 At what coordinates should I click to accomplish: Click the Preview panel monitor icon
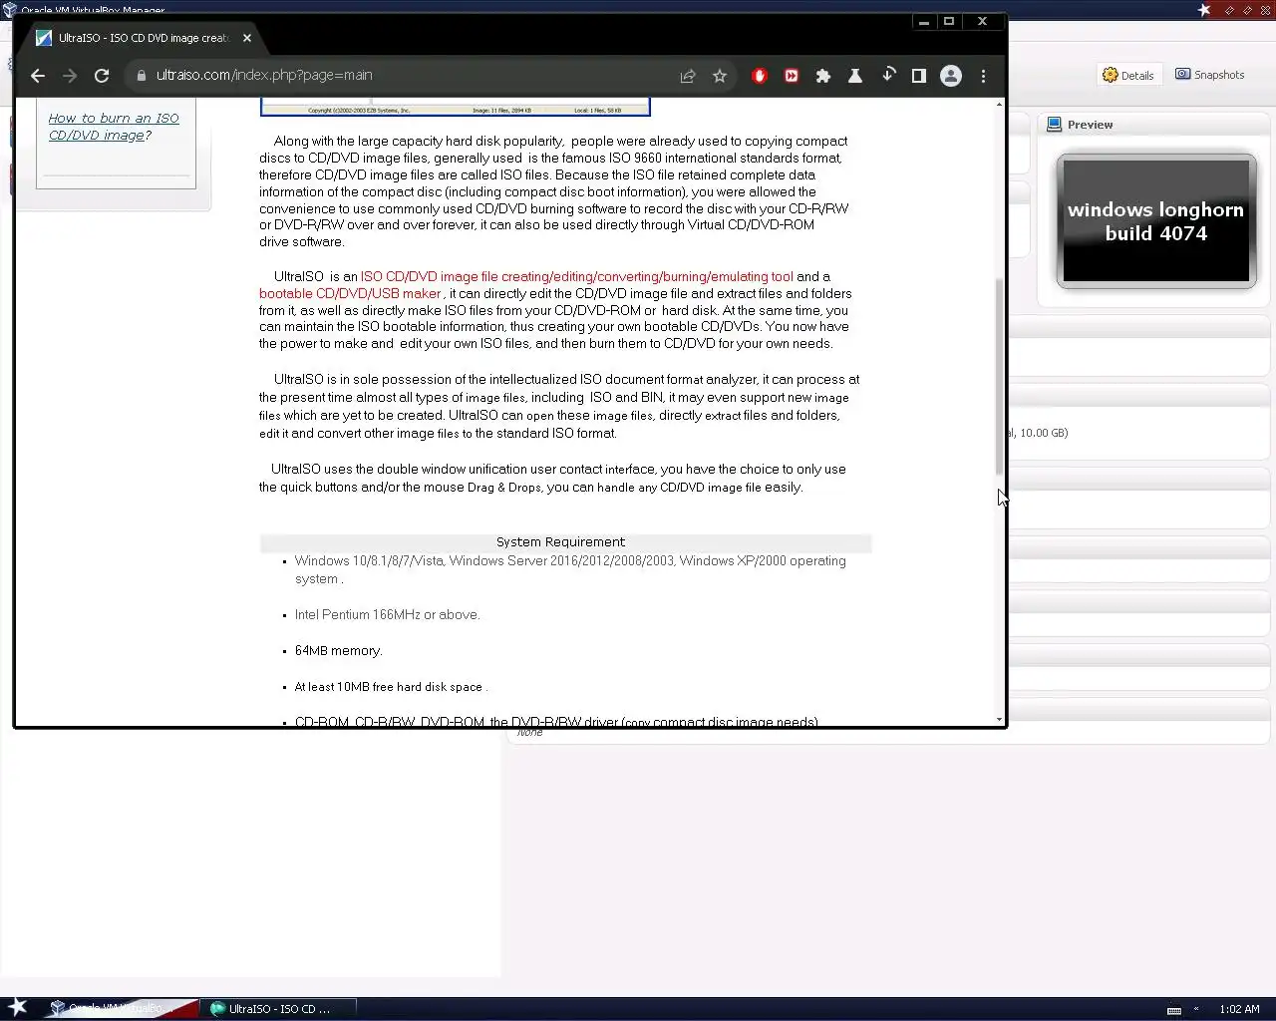click(1054, 125)
